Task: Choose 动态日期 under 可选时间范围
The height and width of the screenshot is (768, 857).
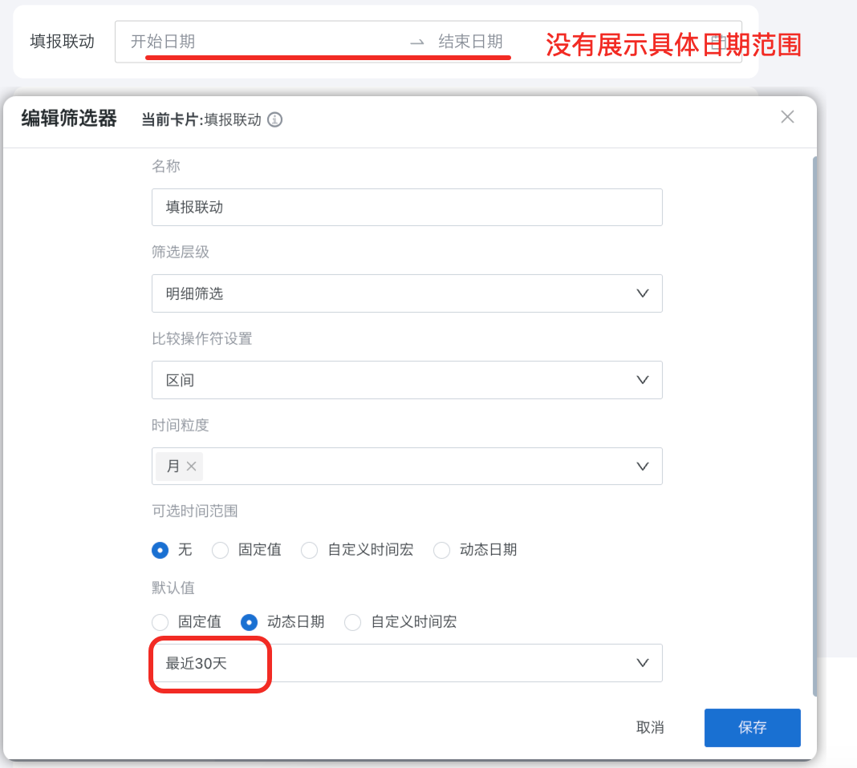Action: 441,550
